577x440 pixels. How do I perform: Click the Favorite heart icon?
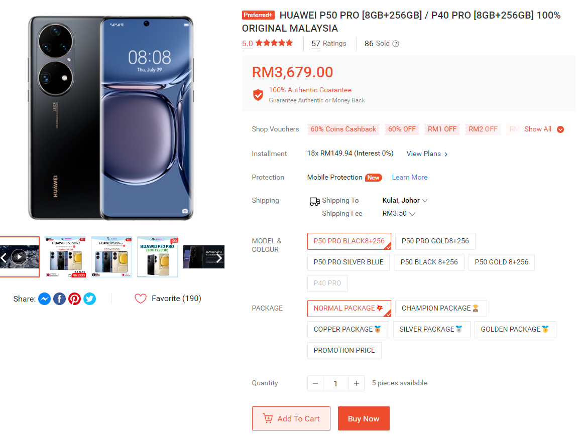click(x=140, y=299)
